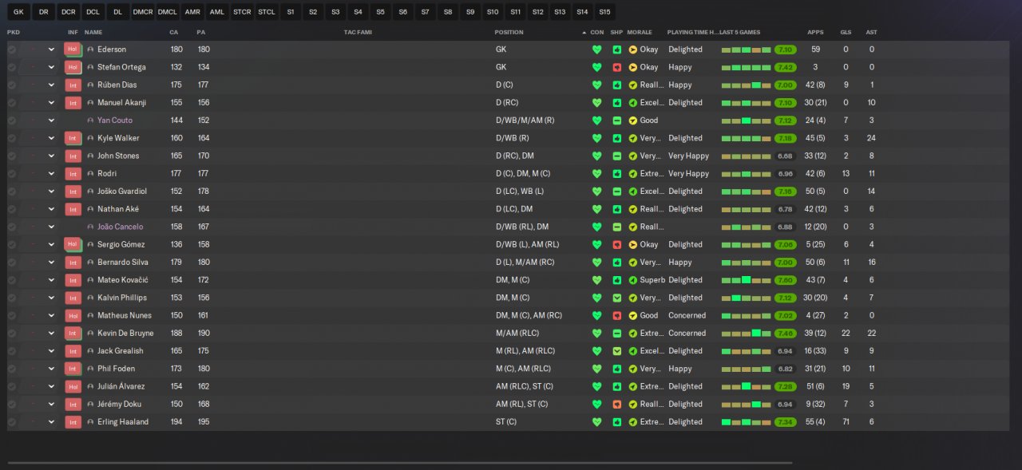Click the Int badge next to Rúben Dias
The width and height of the screenshot is (1022, 470).
point(73,85)
